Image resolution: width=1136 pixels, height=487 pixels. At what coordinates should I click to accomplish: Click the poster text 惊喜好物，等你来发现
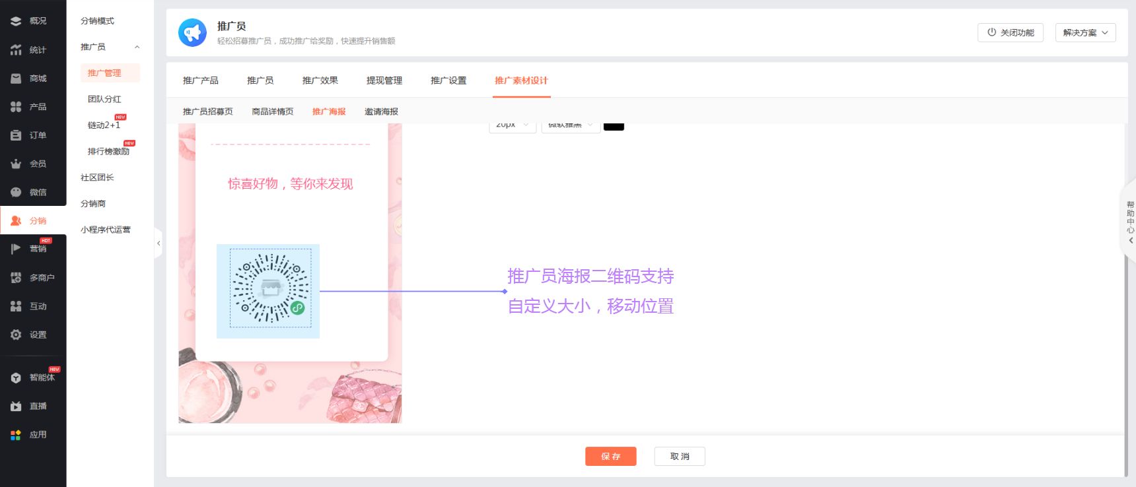(x=291, y=183)
